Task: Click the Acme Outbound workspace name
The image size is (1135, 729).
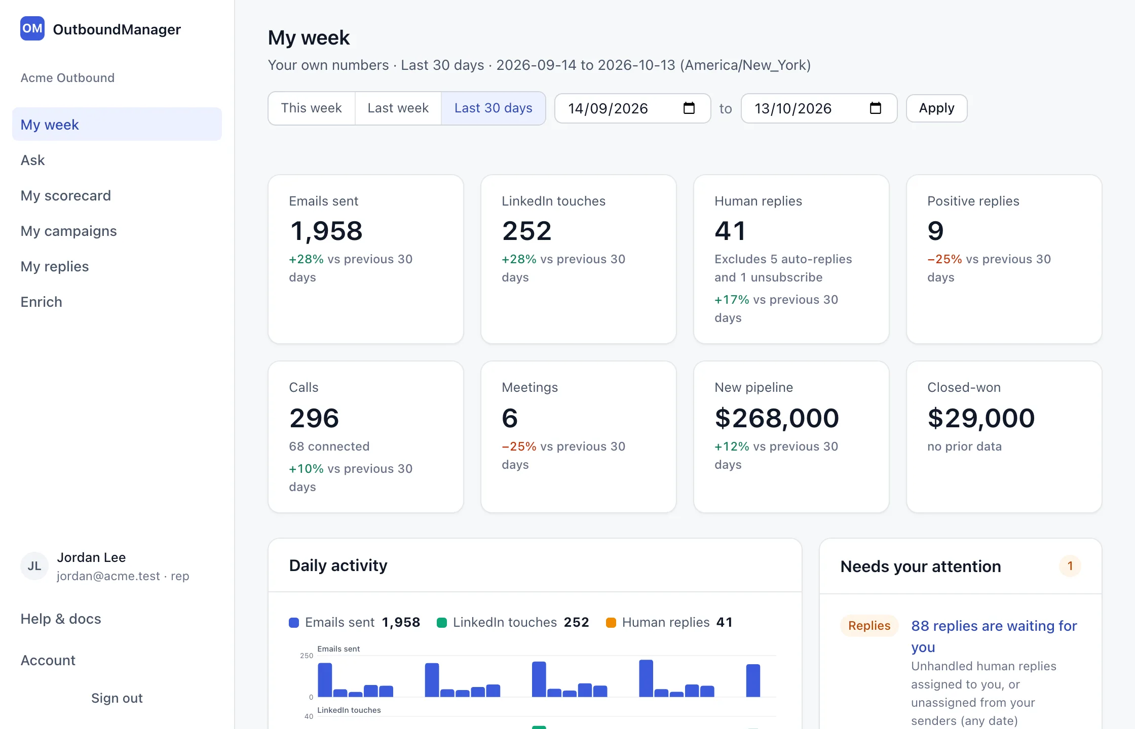Action: [x=67, y=78]
